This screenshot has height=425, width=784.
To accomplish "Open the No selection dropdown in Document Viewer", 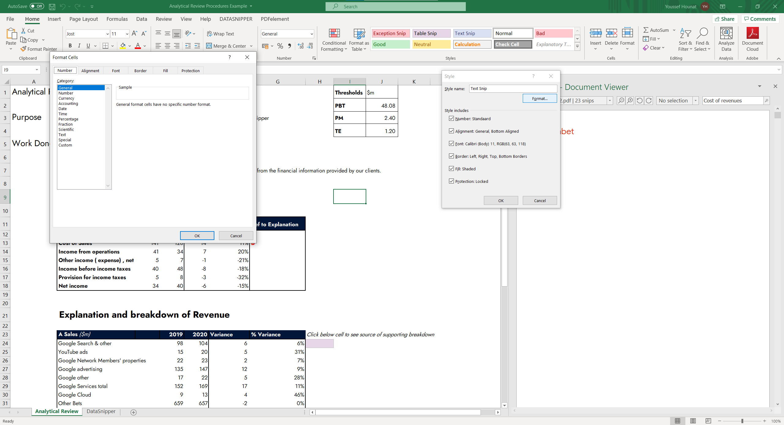I will click(x=695, y=101).
